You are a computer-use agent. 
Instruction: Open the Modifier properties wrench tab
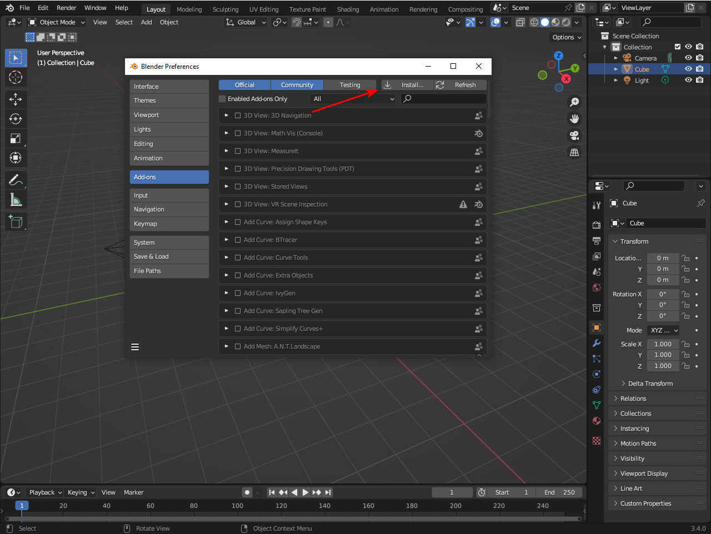597,343
